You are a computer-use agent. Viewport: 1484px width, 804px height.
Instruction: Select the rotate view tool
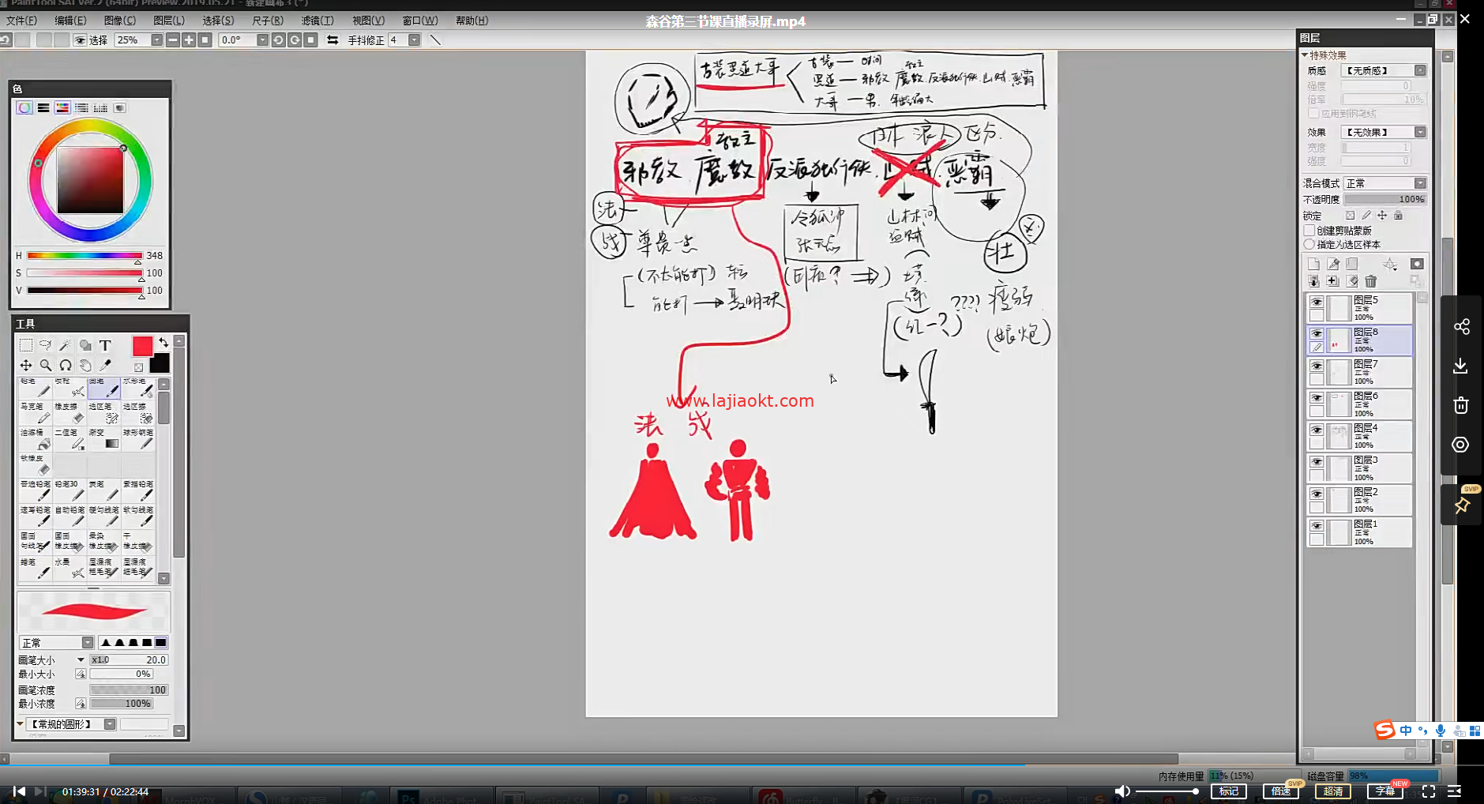[66, 365]
